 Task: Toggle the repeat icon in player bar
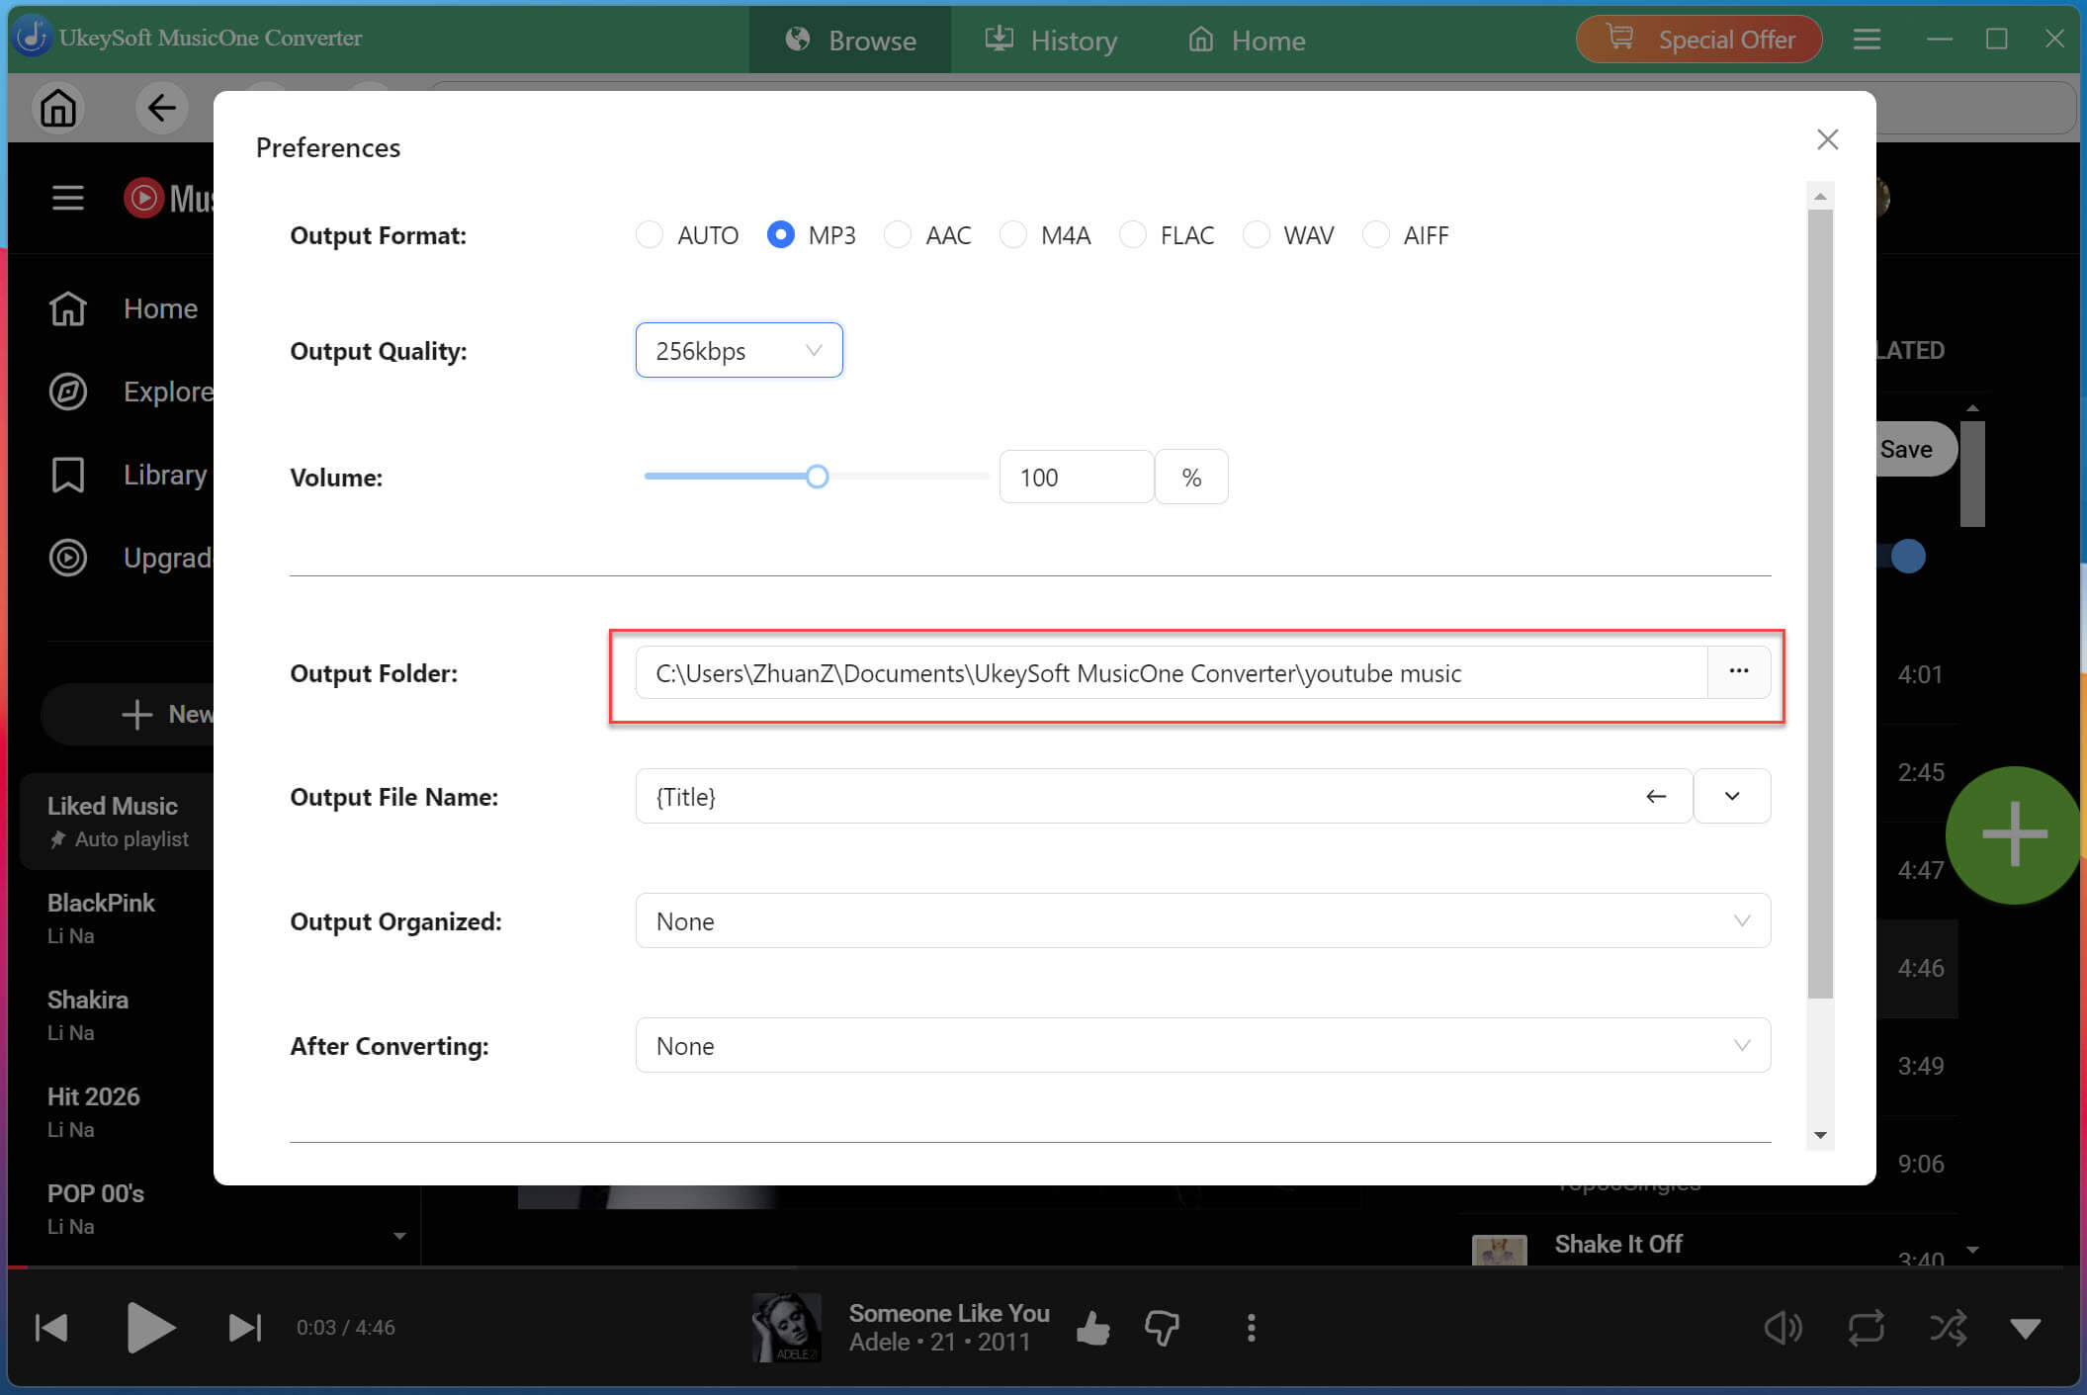(1867, 1328)
